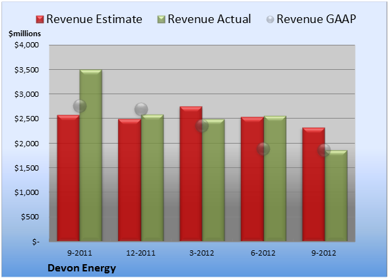Screen dimensions: 388x278
Task: Click the GAAP marker for 9-2012
Action: pyautogui.click(x=324, y=150)
